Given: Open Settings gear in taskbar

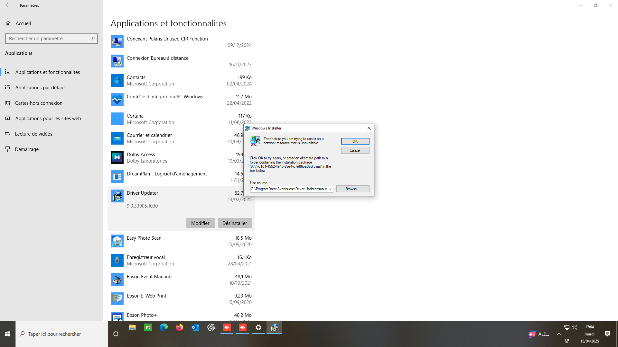Looking at the screenshot, I should click(x=258, y=327).
